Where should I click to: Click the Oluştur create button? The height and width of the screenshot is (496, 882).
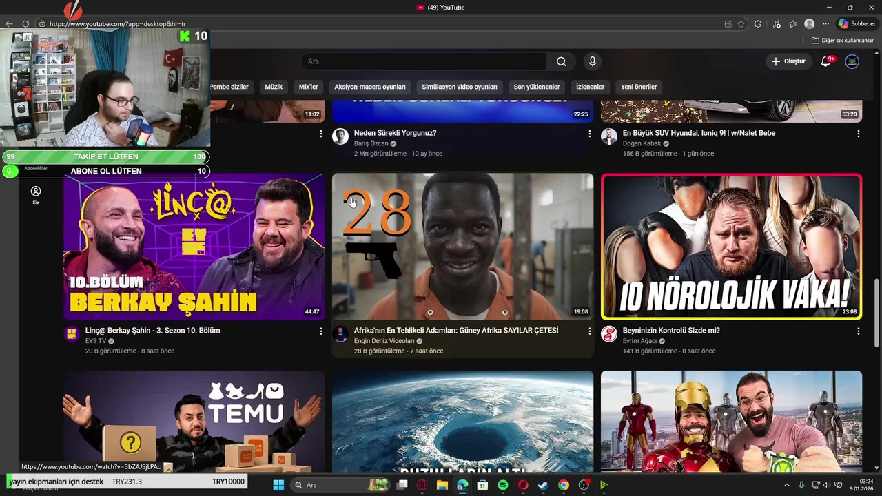(788, 61)
